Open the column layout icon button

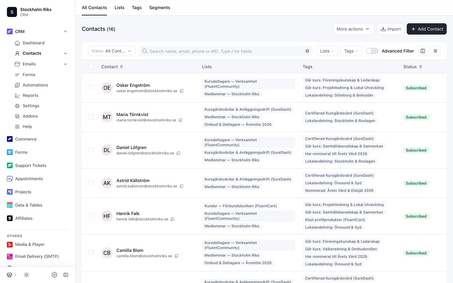click(x=423, y=51)
